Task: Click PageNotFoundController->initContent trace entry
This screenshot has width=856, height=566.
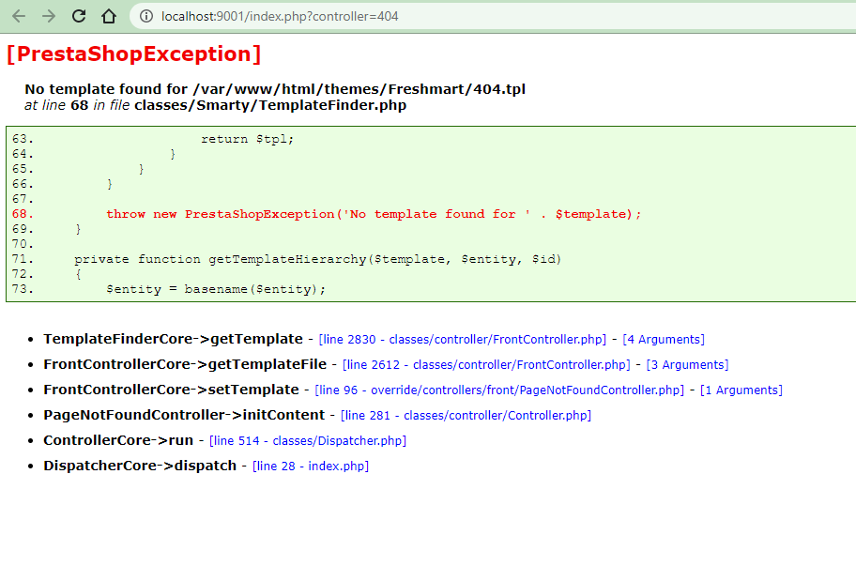Action: click(x=184, y=415)
